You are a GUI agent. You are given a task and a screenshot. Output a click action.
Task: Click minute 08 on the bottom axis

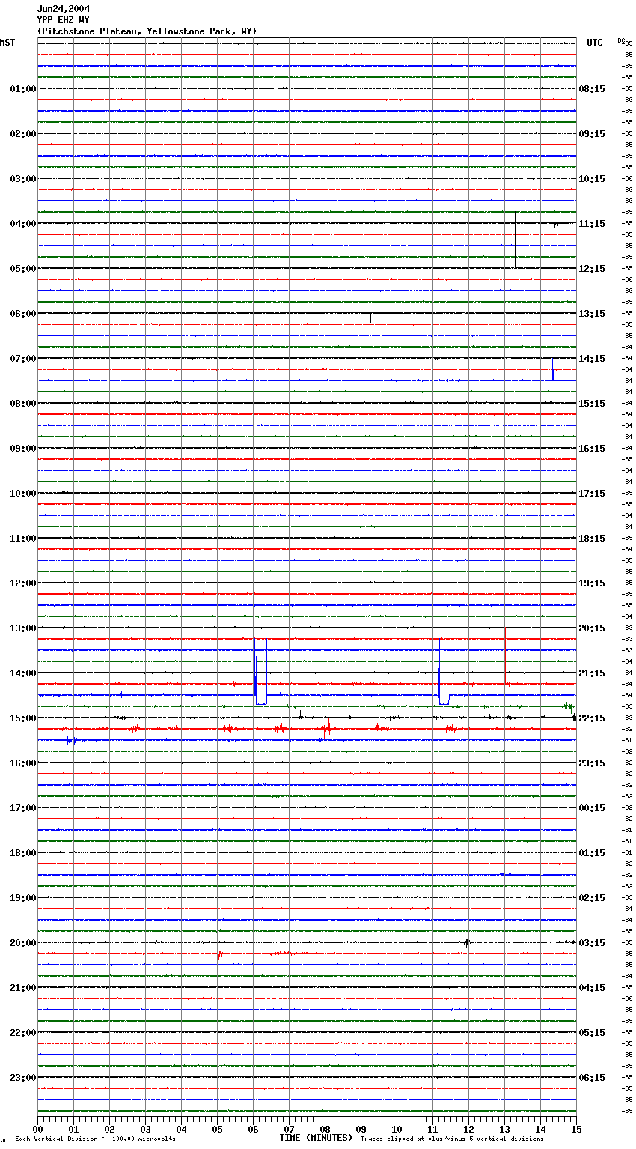(x=325, y=1129)
